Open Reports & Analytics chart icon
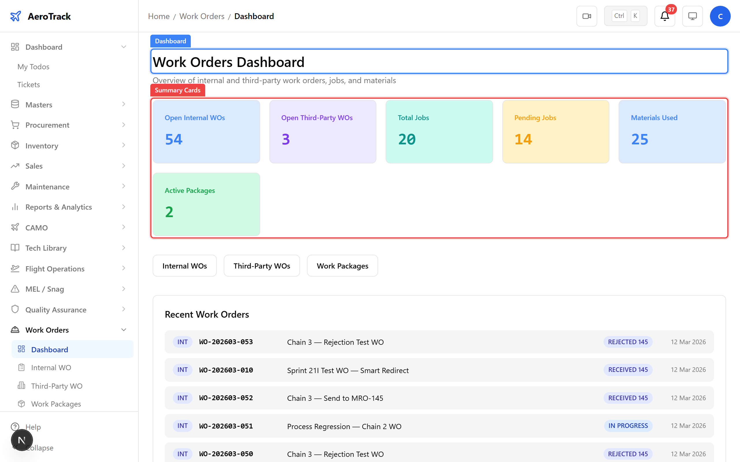740x462 pixels. coord(15,206)
